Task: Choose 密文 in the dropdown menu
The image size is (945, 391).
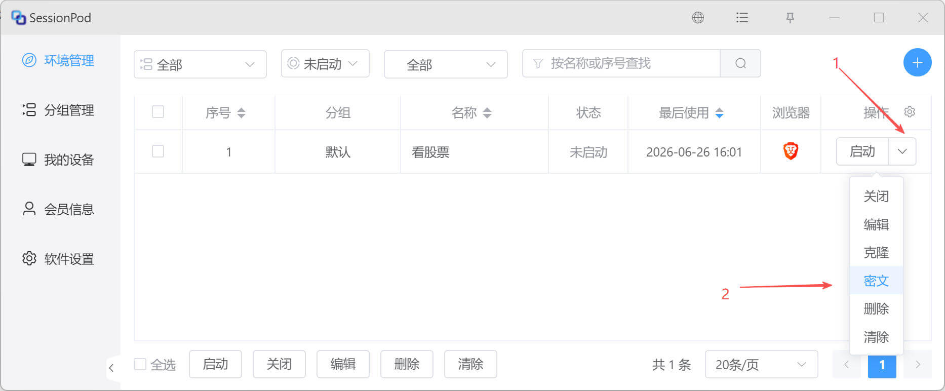Action: pyautogui.click(x=876, y=281)
